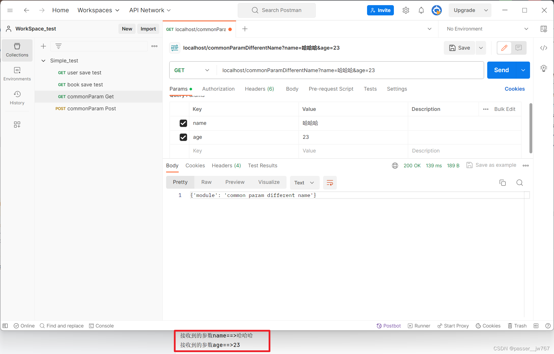Switch to the request Body tab
Image resolution: width=554 pixels, height=354 pixels.
[292, 89]
